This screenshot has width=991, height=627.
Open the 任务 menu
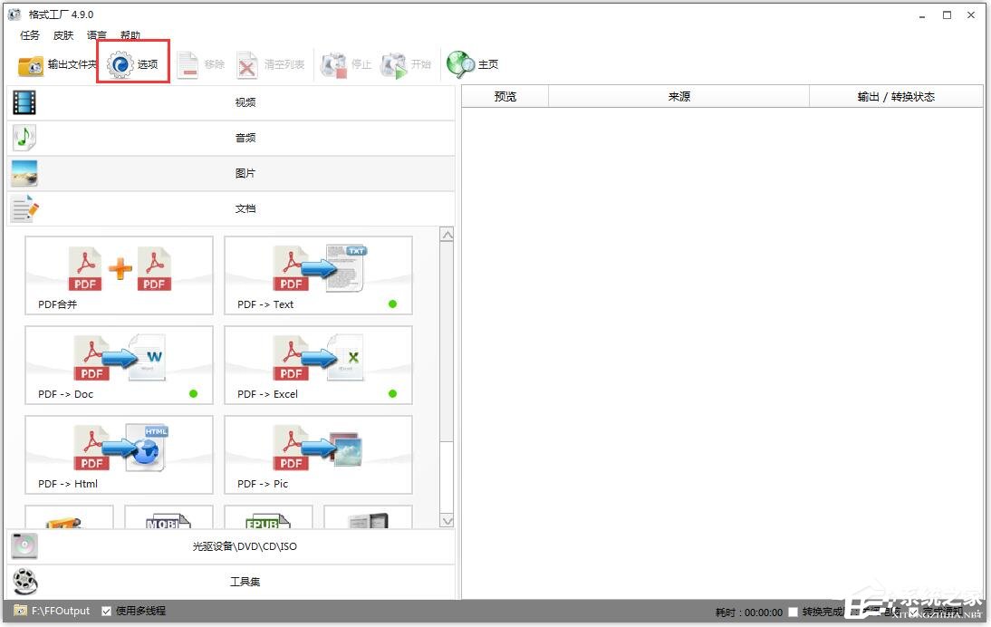click(30, 35)
